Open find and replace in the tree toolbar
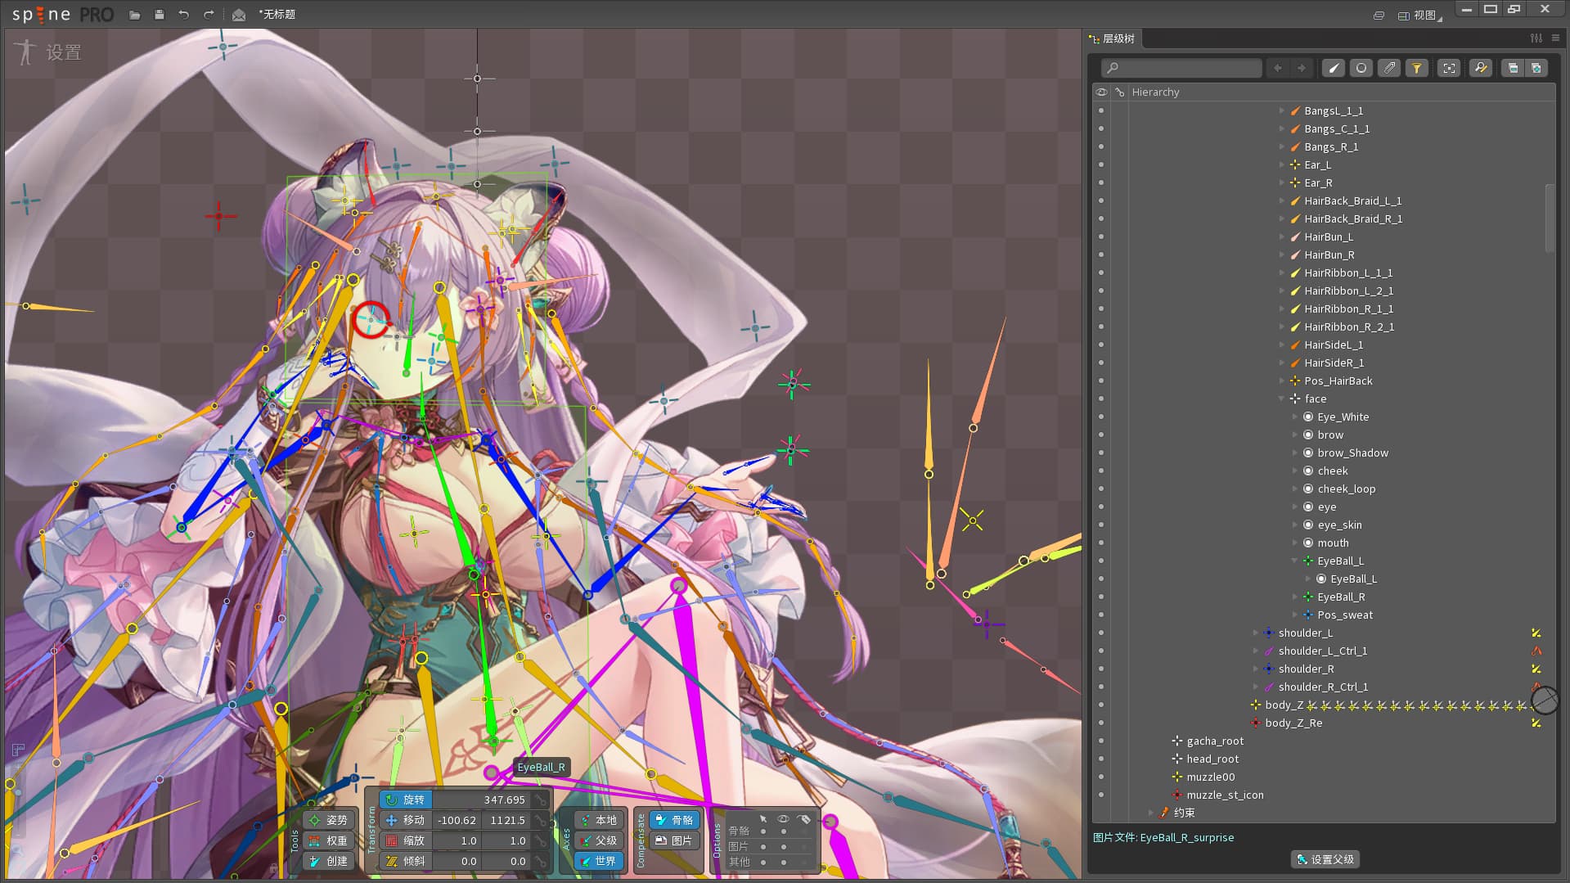1570x883 pixels. click(1481, 68)
